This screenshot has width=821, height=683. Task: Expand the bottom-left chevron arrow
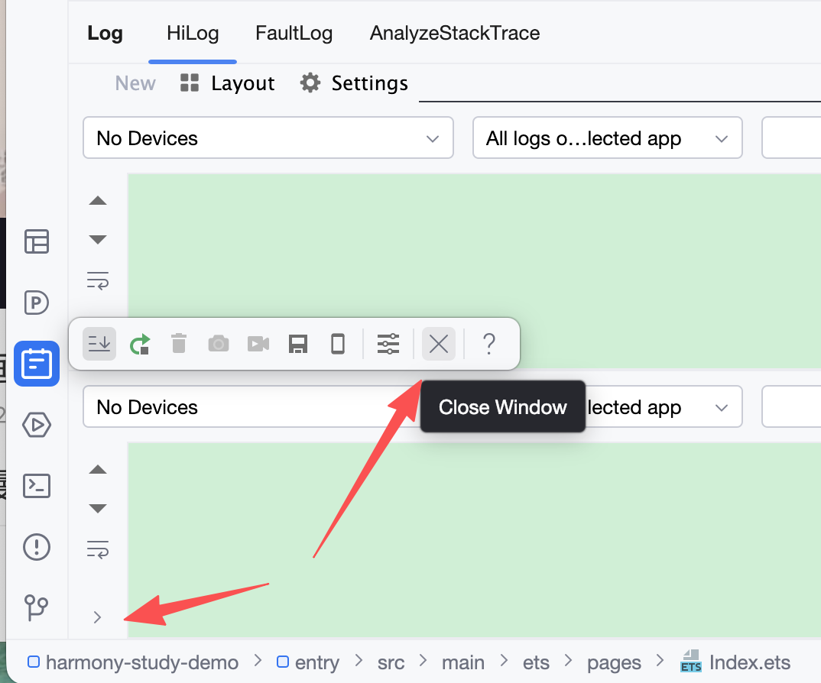(x=97, y=617)
